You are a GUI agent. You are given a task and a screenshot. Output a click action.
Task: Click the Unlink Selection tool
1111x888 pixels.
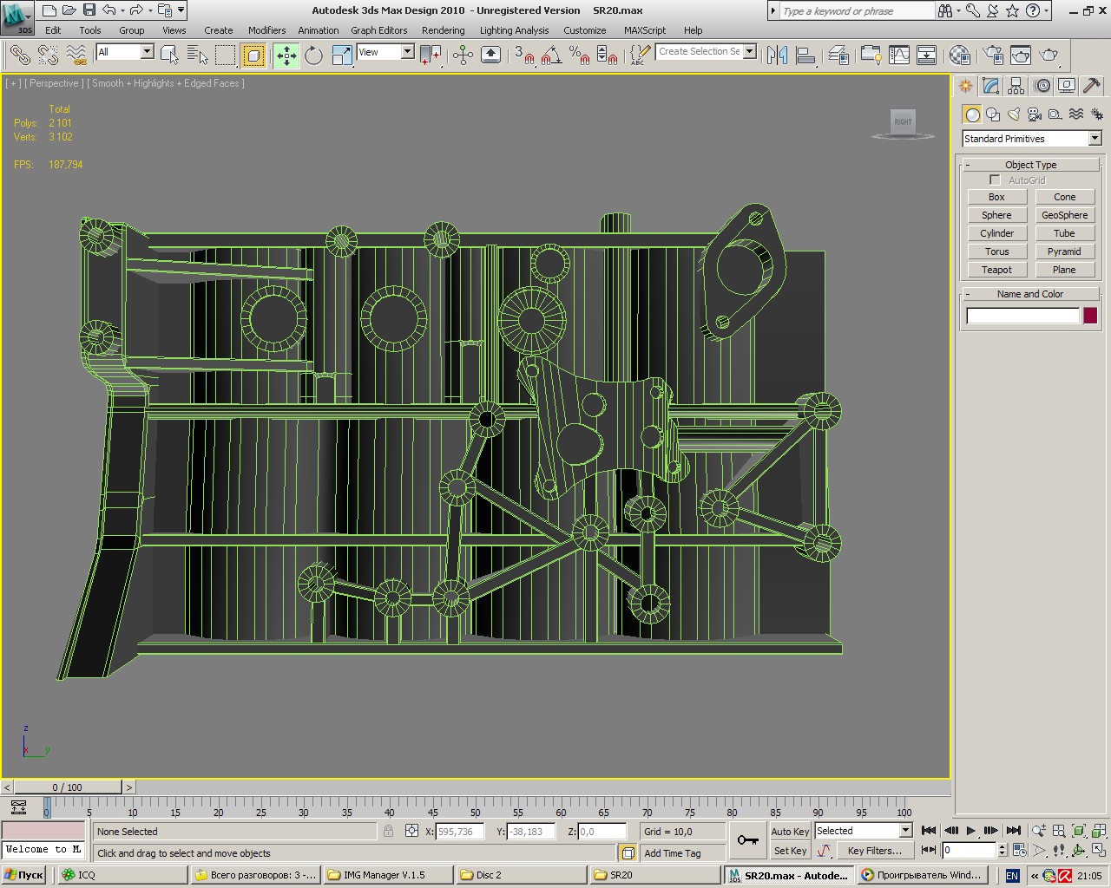tap(48, 55)
